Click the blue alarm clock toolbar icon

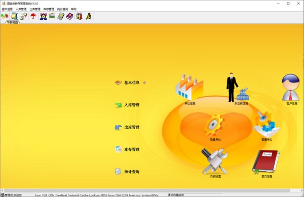(x=44, y=16)
